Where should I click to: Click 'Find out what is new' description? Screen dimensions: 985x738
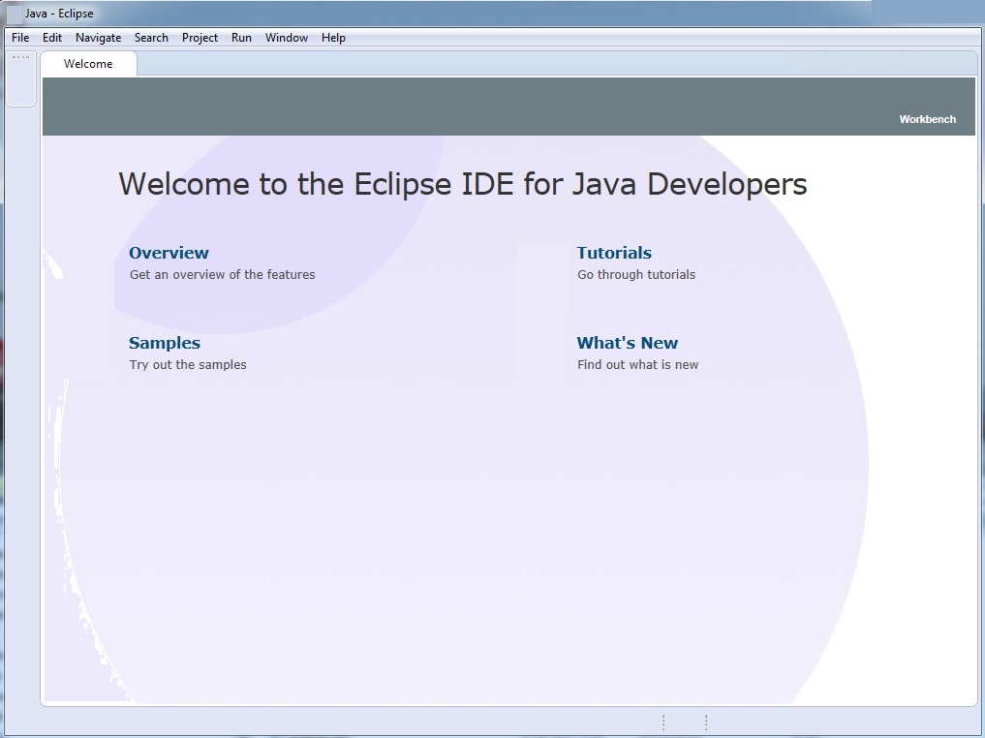click(x=637, y=365)
